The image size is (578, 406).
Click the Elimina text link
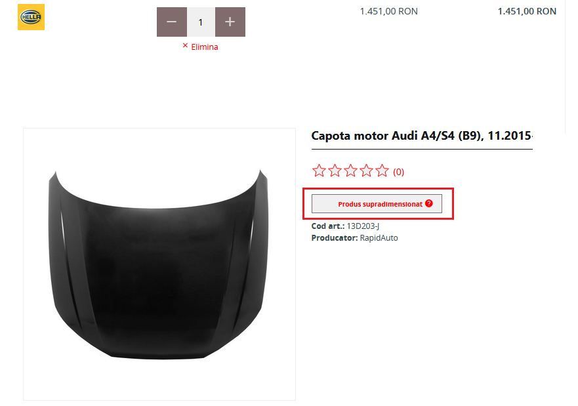point(205,47)
